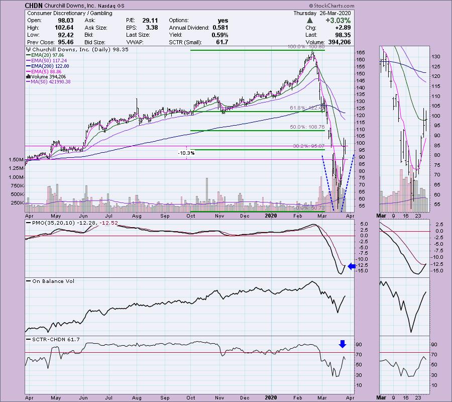This screenshot has height=402, width=452.
Task: Select the High value 102.64
Action: point(64,28)
